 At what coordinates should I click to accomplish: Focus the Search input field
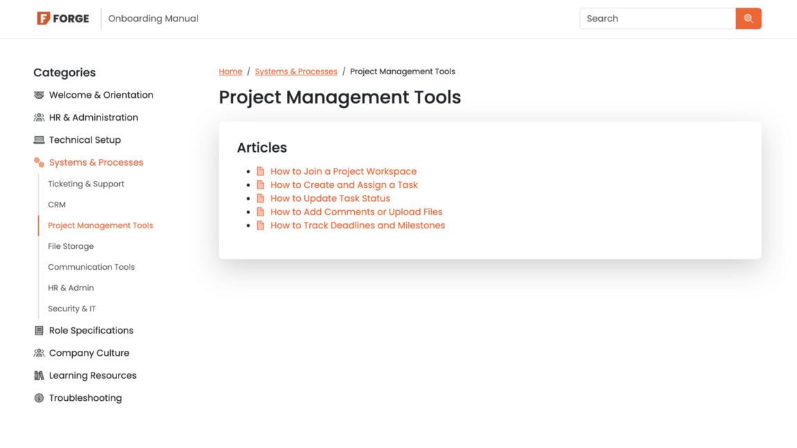point(657,18)
